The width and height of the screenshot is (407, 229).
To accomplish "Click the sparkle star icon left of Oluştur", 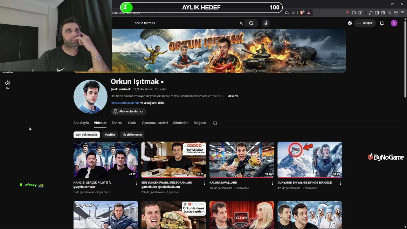I will pos(350,23).
